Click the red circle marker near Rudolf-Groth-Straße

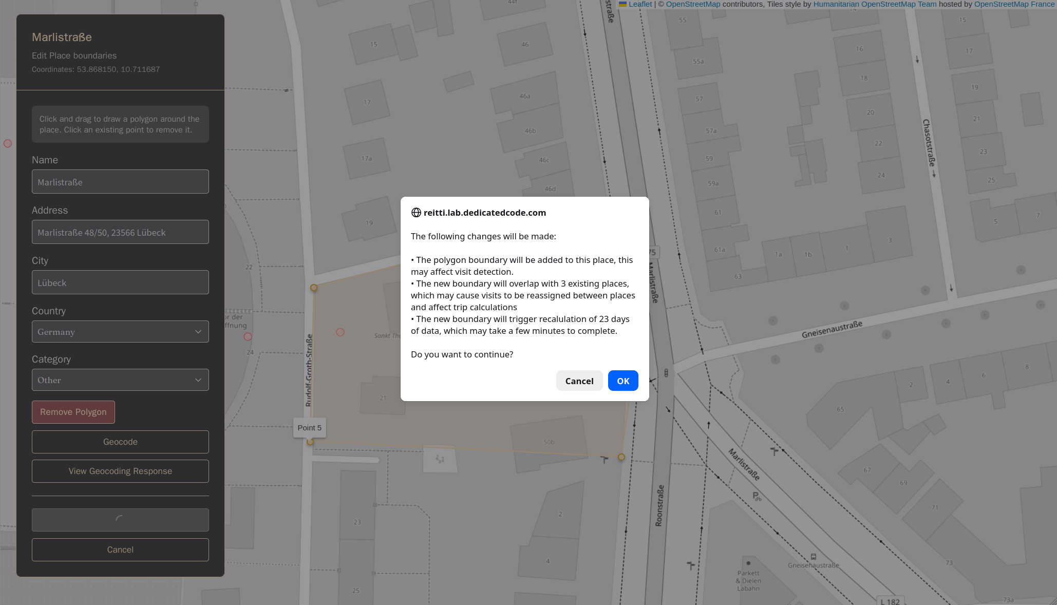tap(248, 337)
